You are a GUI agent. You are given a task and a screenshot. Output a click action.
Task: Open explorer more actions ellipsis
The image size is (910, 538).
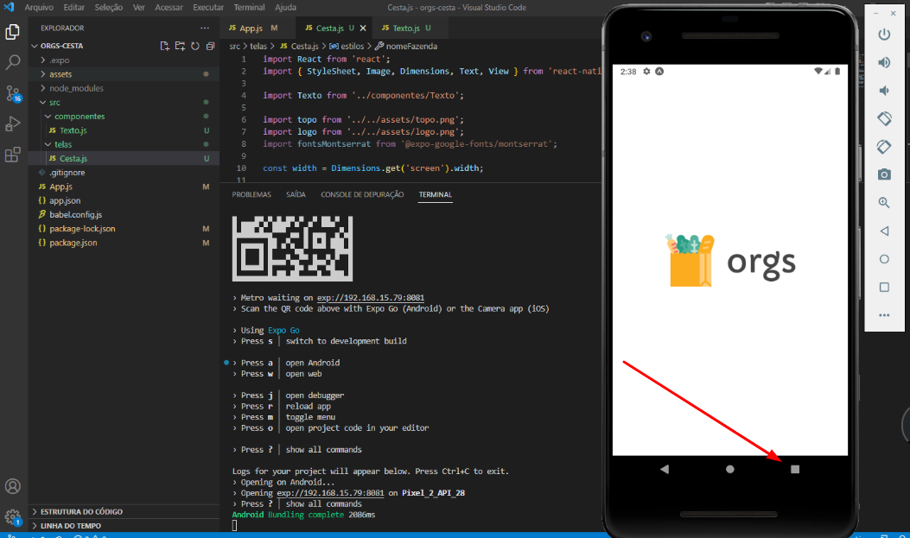coord(205,28)
